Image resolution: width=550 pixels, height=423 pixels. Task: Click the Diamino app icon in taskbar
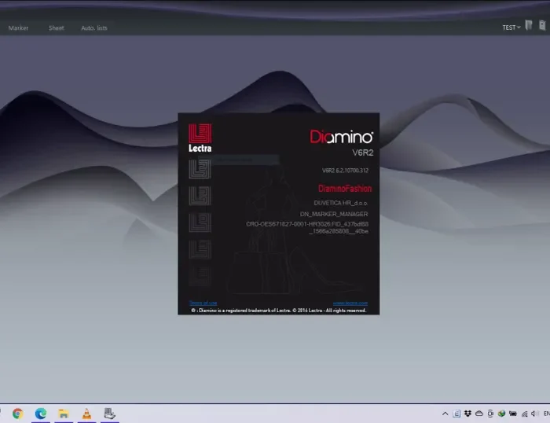[109, 414]
